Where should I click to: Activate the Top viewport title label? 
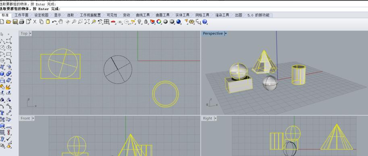[24, 33]
